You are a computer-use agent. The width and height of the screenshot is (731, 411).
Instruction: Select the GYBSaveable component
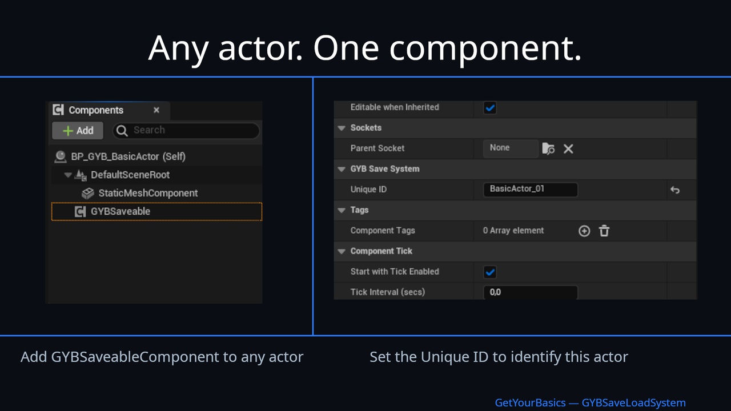pyautogui.click(x=156, y=211)
